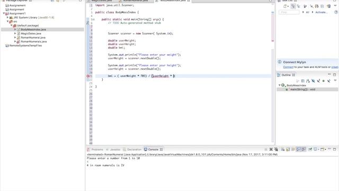The image size is (339, 191).
Task: Collapse the src folder node
Action: pos(7,21)
